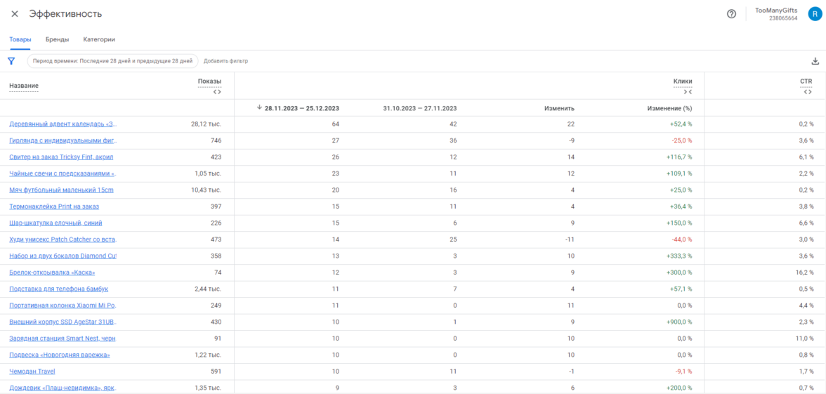Close the Эффективность page with X icon

click(14, 14)
